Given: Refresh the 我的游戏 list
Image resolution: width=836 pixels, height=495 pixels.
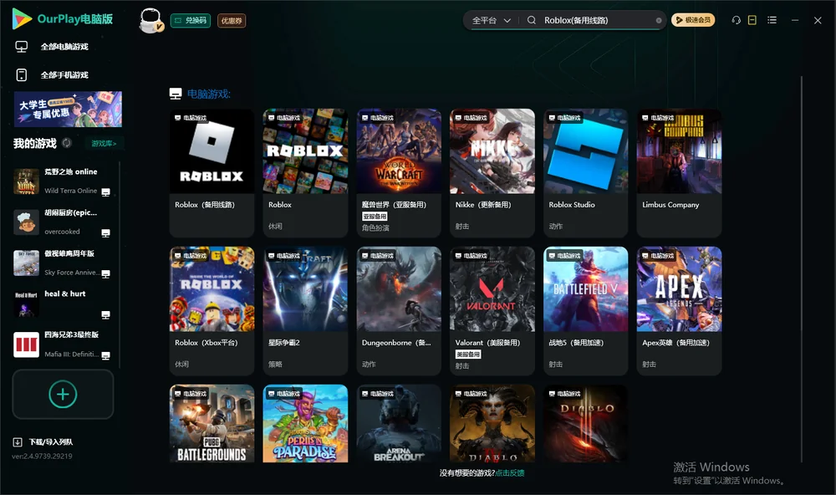Looking at the screenshot, I should (67, 143).
